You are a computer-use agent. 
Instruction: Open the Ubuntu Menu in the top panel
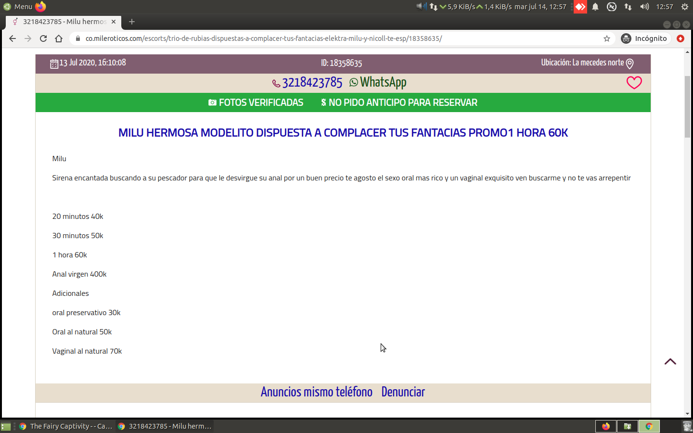pos(18,7)
